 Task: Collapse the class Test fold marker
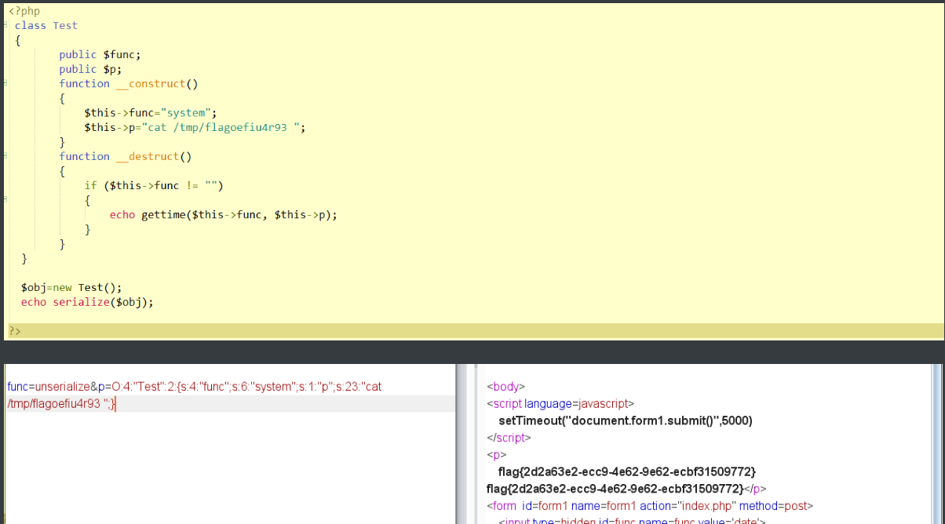pos(5,25)
